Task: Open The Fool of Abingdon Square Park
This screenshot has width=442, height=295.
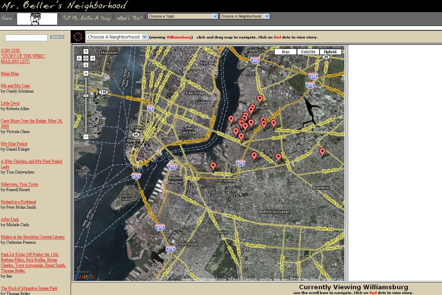Action: click(x=29, y=288)
